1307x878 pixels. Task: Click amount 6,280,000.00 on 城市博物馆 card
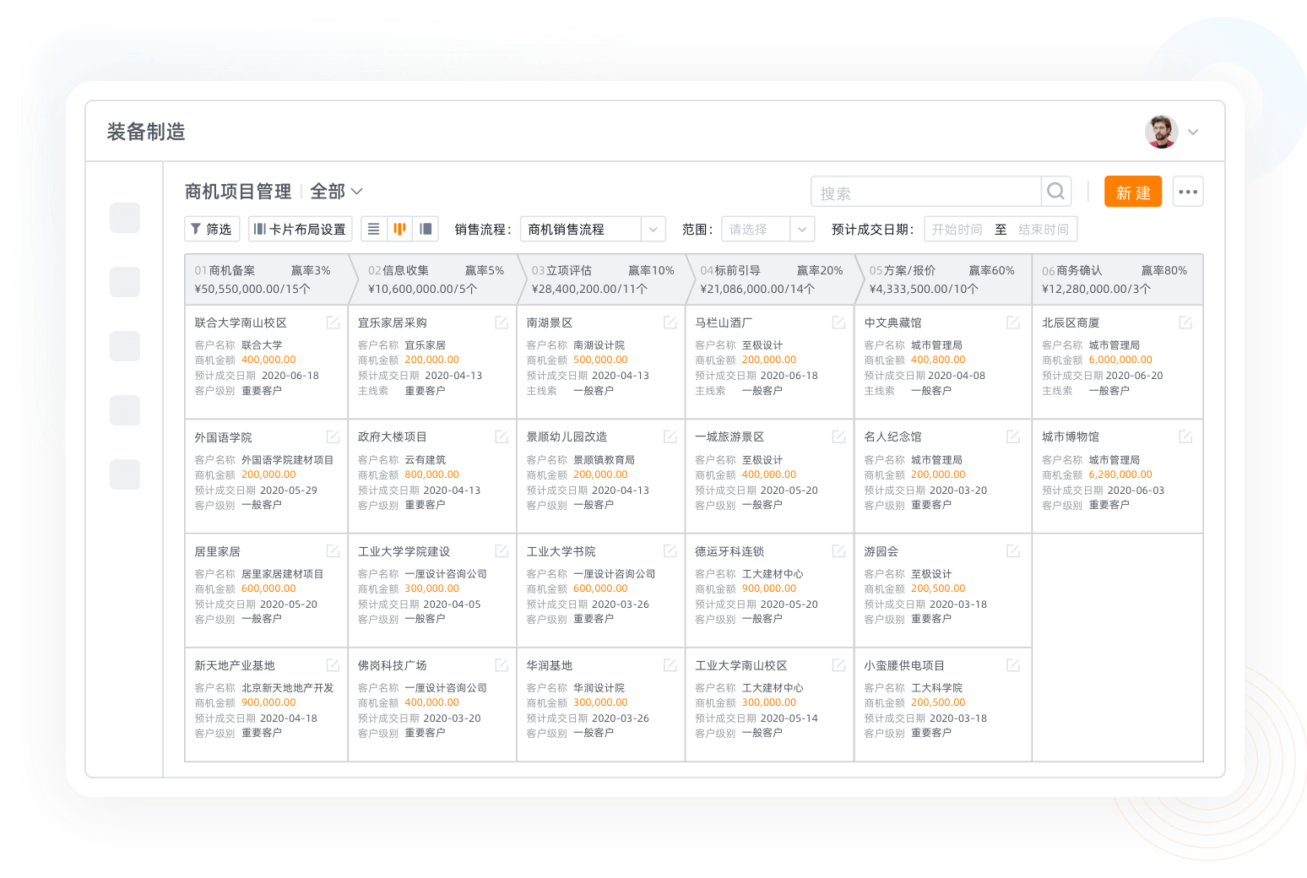(x=1120, y=474)
